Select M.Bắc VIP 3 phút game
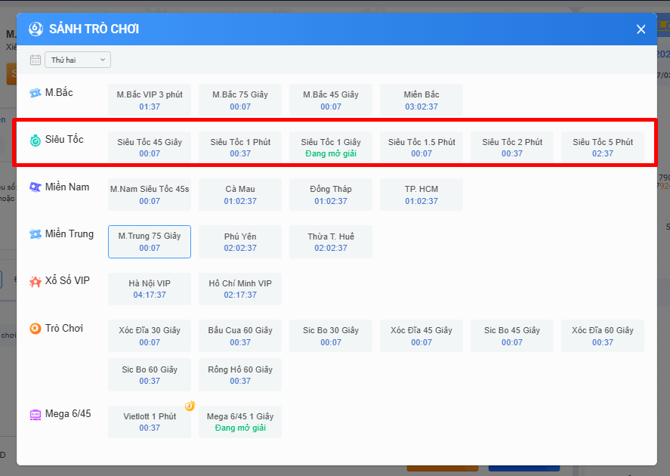 pos(150,100)
